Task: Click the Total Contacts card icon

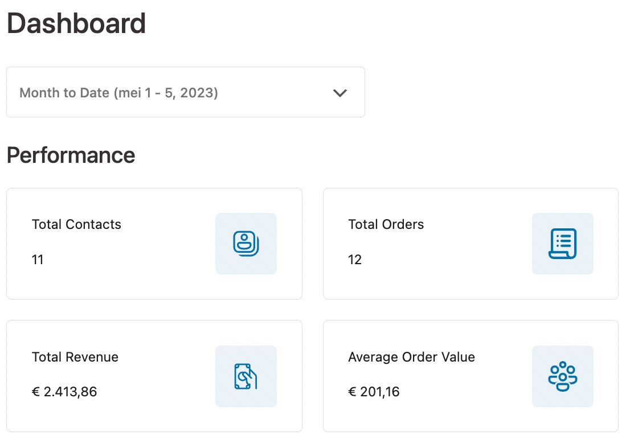Action: click(x=246, y=244)
